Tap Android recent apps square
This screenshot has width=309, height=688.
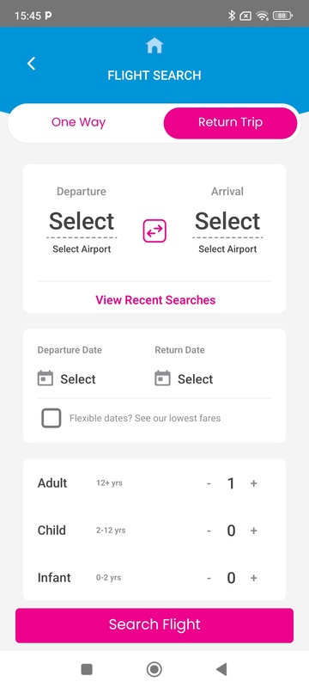click(x=87, y=669)
